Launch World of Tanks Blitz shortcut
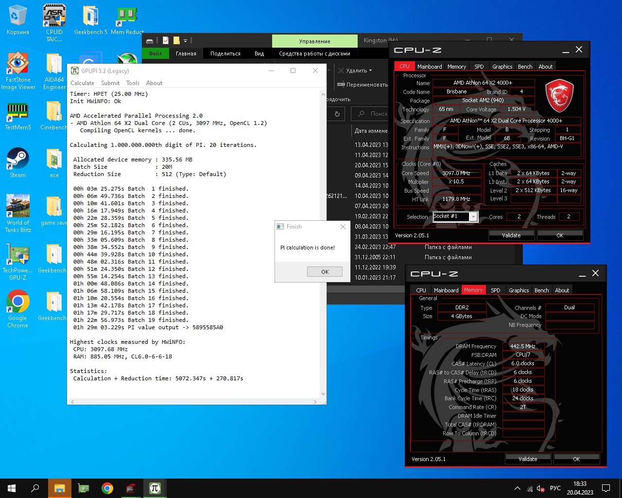622x498 pixels. [18, 213]
